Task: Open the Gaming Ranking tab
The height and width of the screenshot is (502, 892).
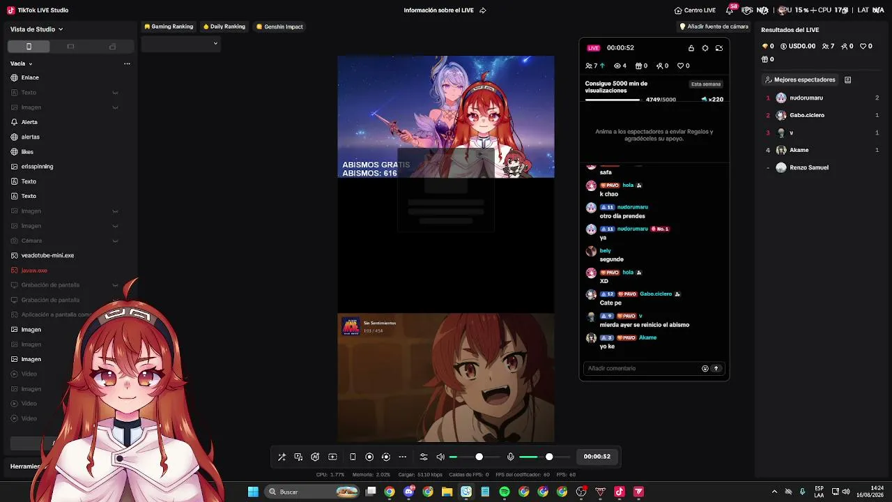Action: click(x=169, y=26)
